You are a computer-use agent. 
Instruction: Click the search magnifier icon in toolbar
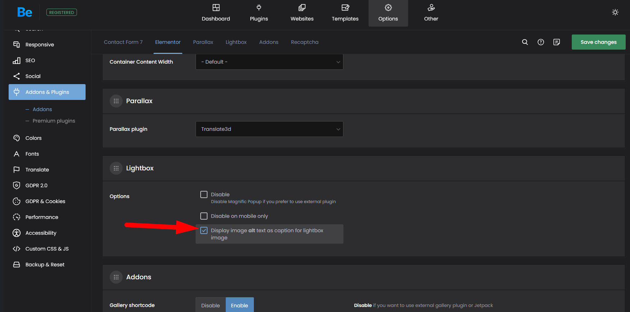525,42
